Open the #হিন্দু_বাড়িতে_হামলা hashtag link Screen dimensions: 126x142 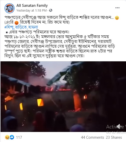point(21,27)
